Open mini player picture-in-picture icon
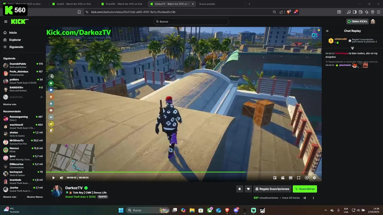This screenshot has width=383, height=215. (x=275, y=178)
